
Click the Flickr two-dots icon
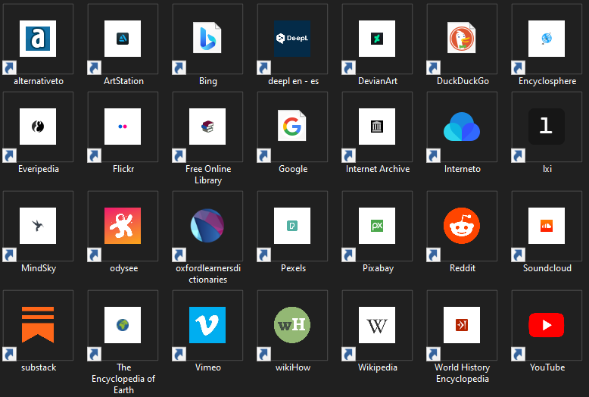pyautogui.click(x=123, y=127)
